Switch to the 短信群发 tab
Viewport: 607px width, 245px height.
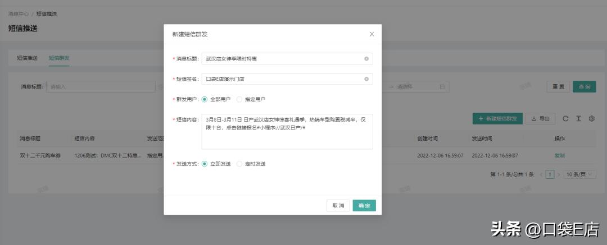[59, 58]
